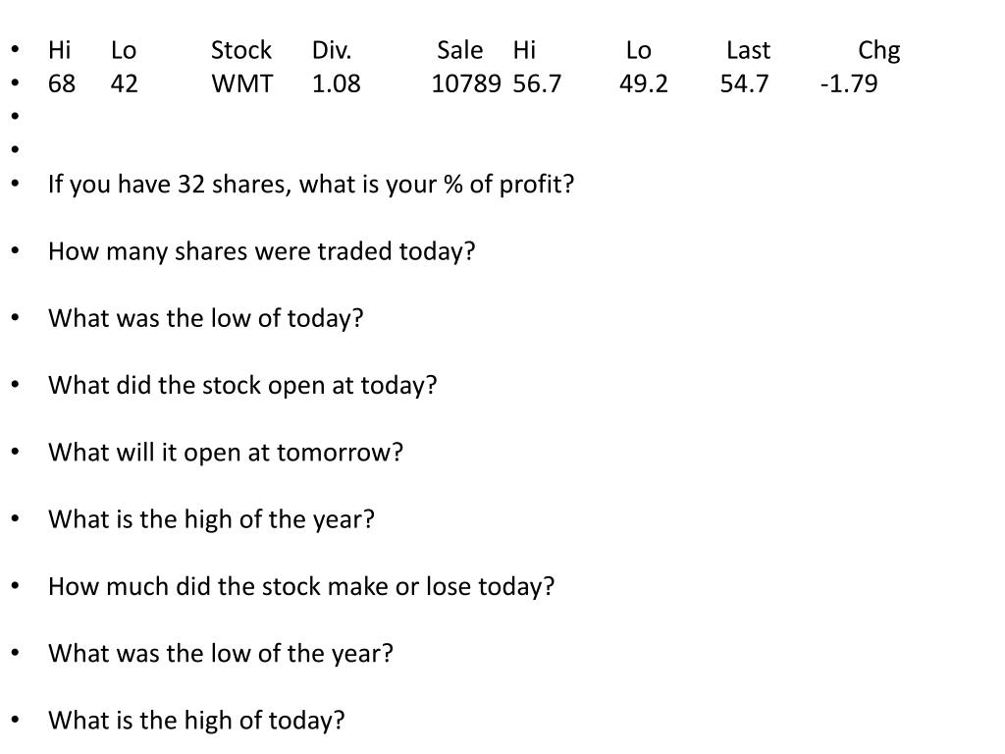Select the high of the year question
Viewport: 1005px width, 754px height.
pyautogui.click(x=212, y=520)
